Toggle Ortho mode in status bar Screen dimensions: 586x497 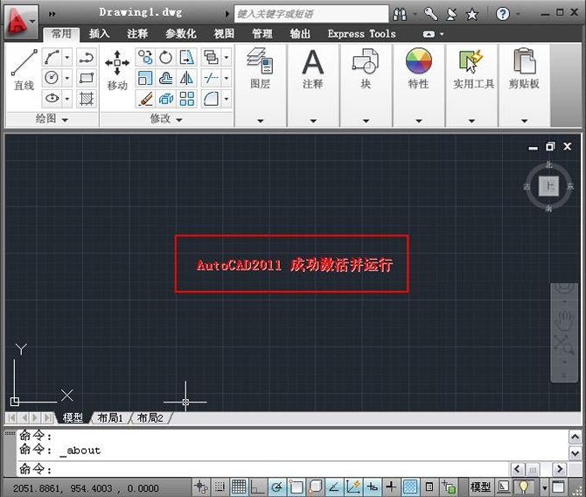click(258, 486)
